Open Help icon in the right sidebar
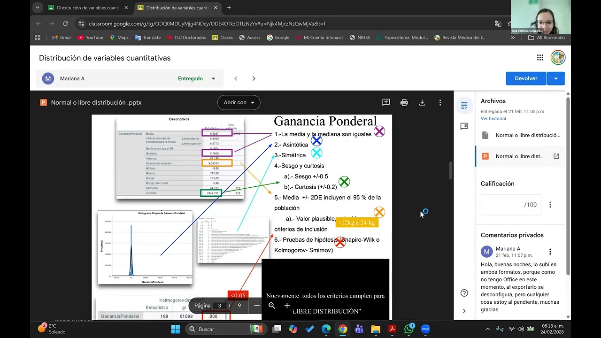 [464, 293]
